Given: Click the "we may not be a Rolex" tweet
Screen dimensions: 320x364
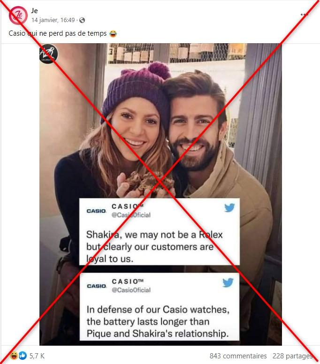Looking at the screenshot, I should click(x=160, y=232).
